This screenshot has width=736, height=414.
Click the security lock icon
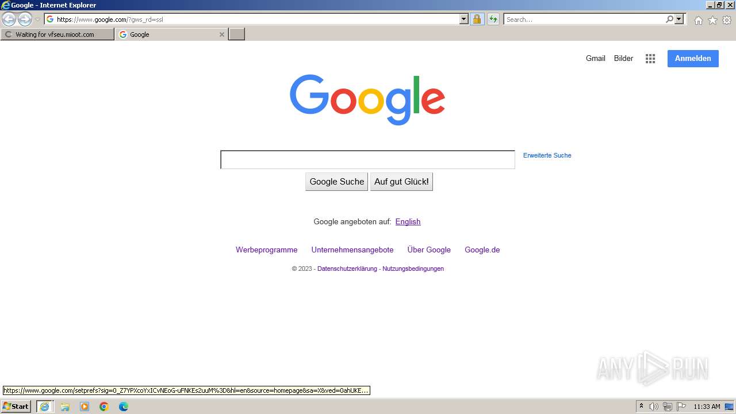pyautogui.click(x=477, y=19)
